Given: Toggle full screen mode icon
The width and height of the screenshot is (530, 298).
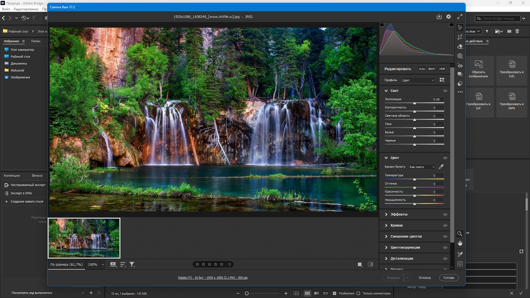Looking at the screenshot, I should tap(460, 17).
